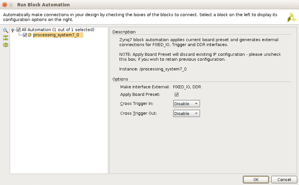Confirm with the OK button

pos(256,179)
